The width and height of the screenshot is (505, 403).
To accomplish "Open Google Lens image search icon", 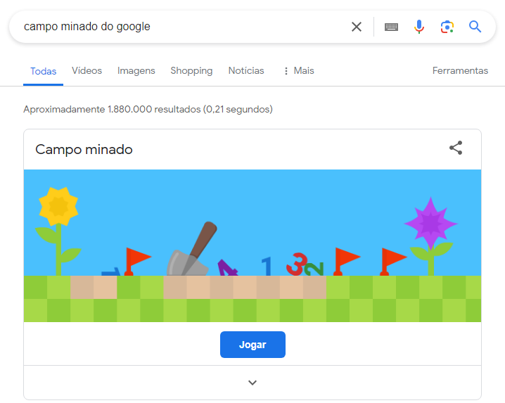I will coord(447,27).
